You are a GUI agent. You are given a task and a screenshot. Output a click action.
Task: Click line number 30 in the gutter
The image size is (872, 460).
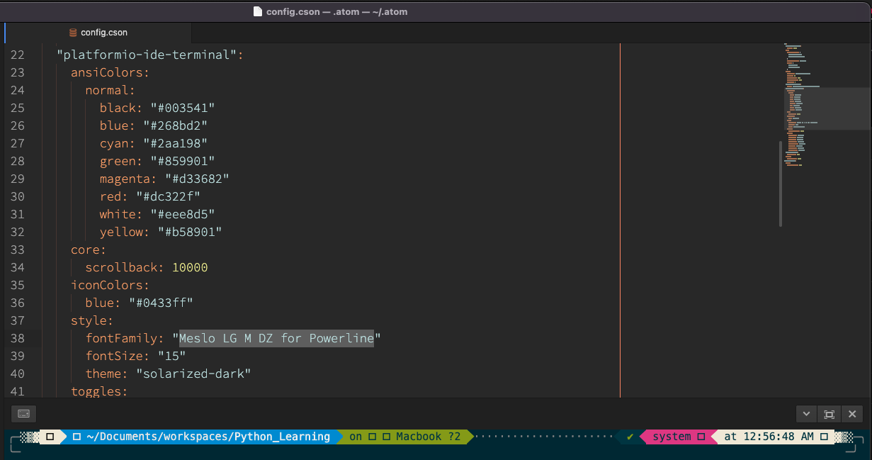18,196
